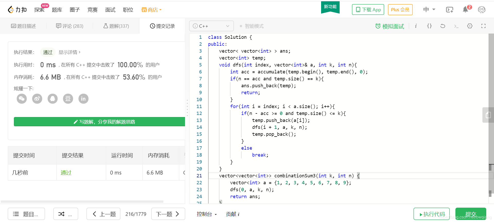Open the notes side panel icon
The height and width of the screenshot is (222, 494).
[x=488, y=115]
